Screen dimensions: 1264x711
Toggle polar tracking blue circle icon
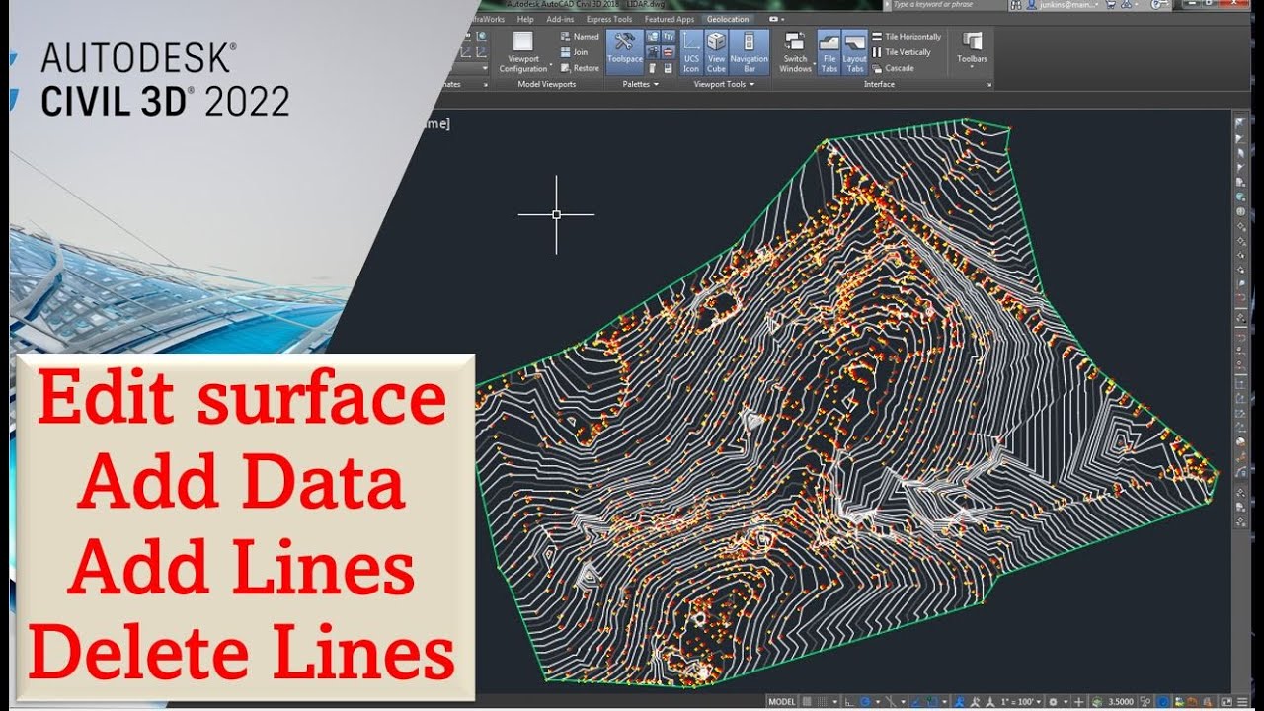[x=866, y=701]
